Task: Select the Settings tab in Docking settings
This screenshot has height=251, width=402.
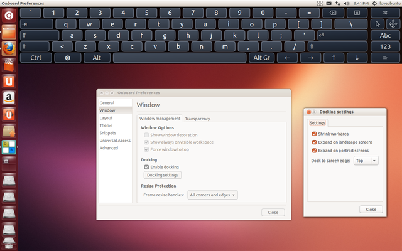Action: point(317,123)
